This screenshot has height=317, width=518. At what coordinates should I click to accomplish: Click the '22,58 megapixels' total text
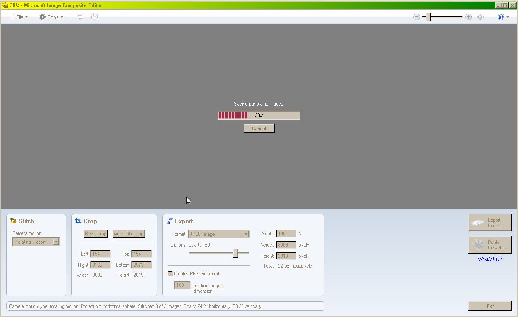coord(295,266)
